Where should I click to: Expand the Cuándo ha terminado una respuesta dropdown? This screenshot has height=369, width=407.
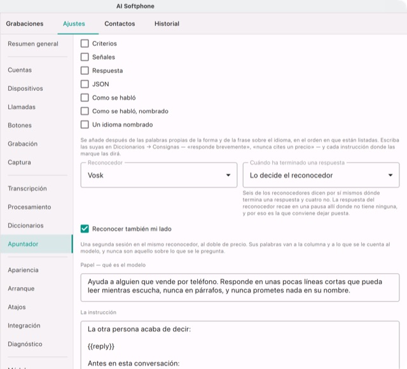click(x=321, y=175)
